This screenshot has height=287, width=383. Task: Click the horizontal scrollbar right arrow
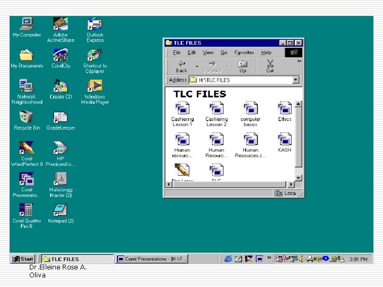[290, 184]
